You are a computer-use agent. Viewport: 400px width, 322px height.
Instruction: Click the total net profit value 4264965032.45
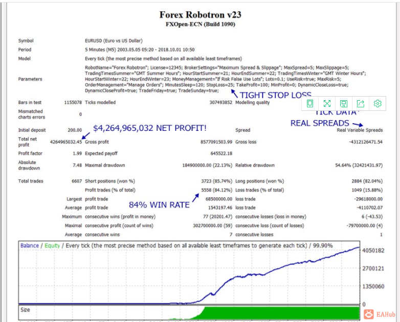click(66, 142)
